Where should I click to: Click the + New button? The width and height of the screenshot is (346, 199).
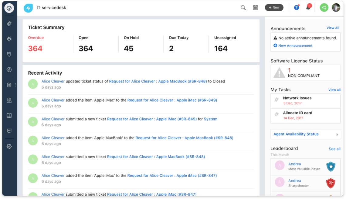pyautogui.click(x=274, y=8)
